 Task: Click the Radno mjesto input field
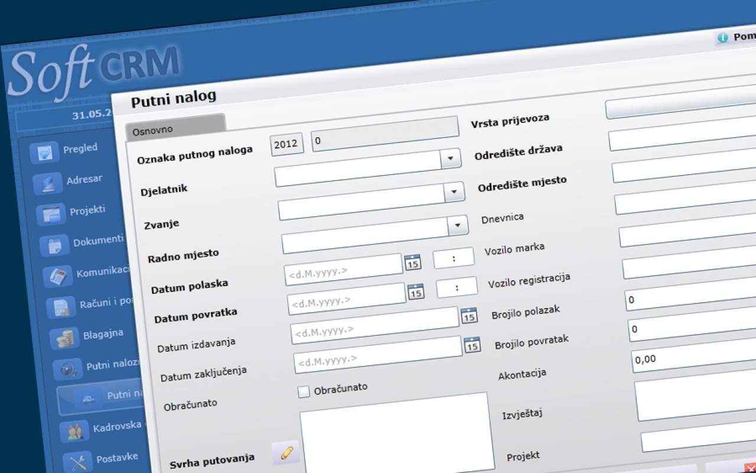364,235
